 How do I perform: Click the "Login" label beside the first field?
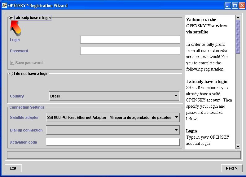coord(15,40)
